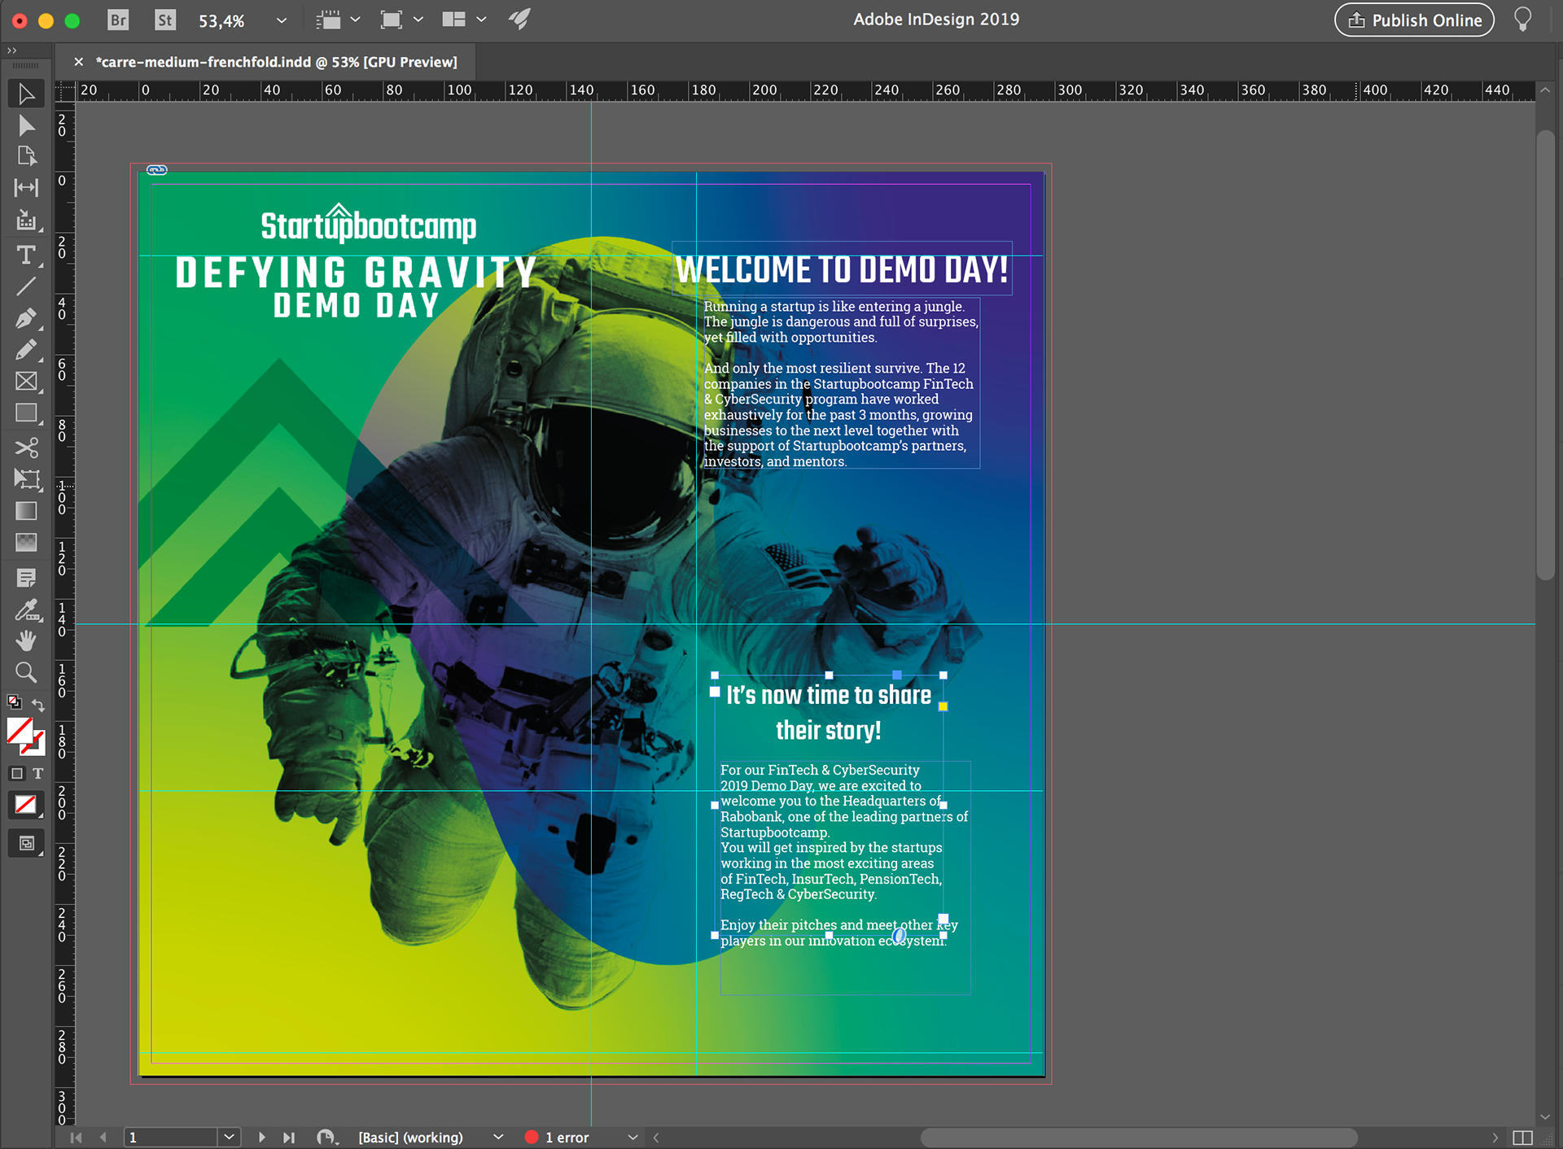Image resolution: width=1563 pixels, height=1149 pixels.
Task: Select the Selection tool arrow
Action: tap(26, 94)
